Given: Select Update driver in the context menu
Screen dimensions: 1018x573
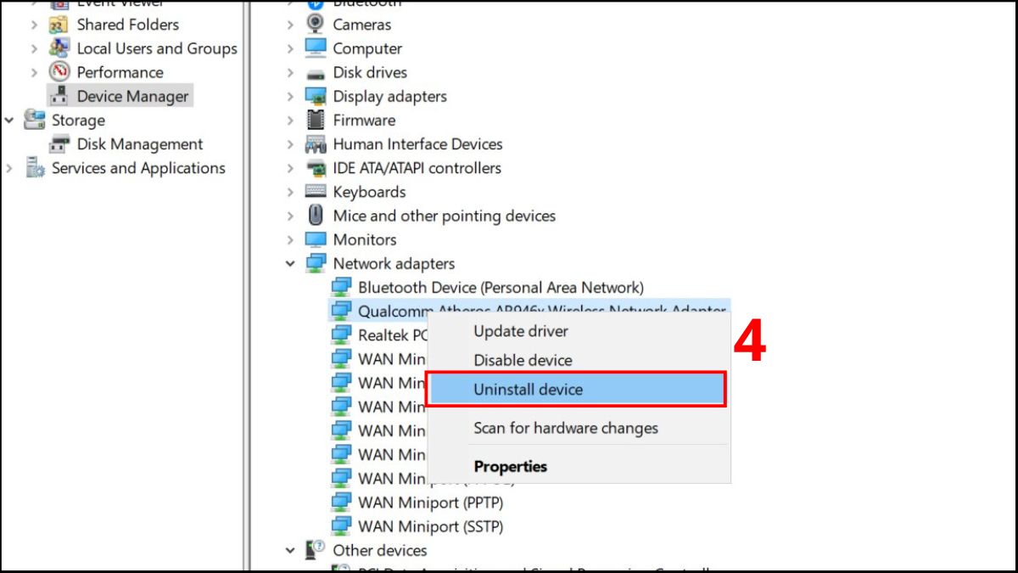Looking at the screenshot, I should (520, 331).
